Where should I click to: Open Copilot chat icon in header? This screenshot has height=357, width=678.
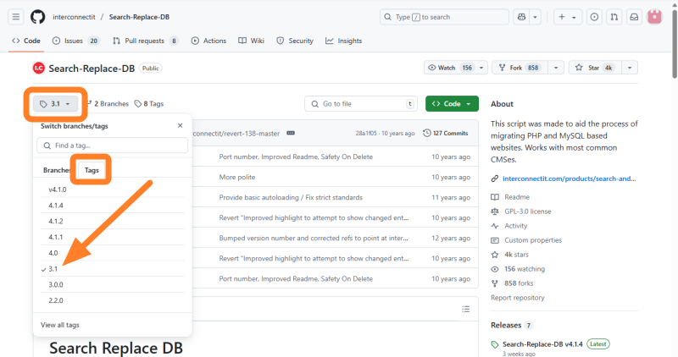pos(521,17)
